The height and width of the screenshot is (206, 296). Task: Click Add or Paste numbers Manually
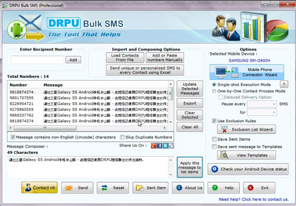[x=165, y=58]
